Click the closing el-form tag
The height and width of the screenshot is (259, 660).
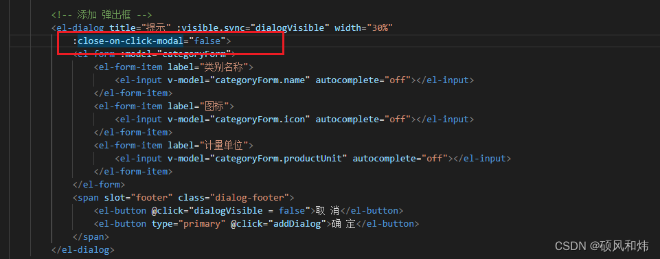pyautogui.click(x=99, y=184)
